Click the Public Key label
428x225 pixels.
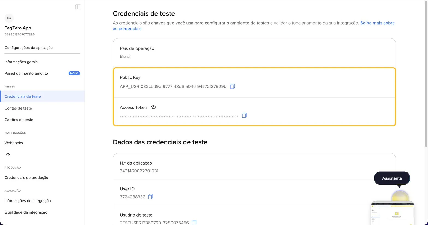click(130, 77)
